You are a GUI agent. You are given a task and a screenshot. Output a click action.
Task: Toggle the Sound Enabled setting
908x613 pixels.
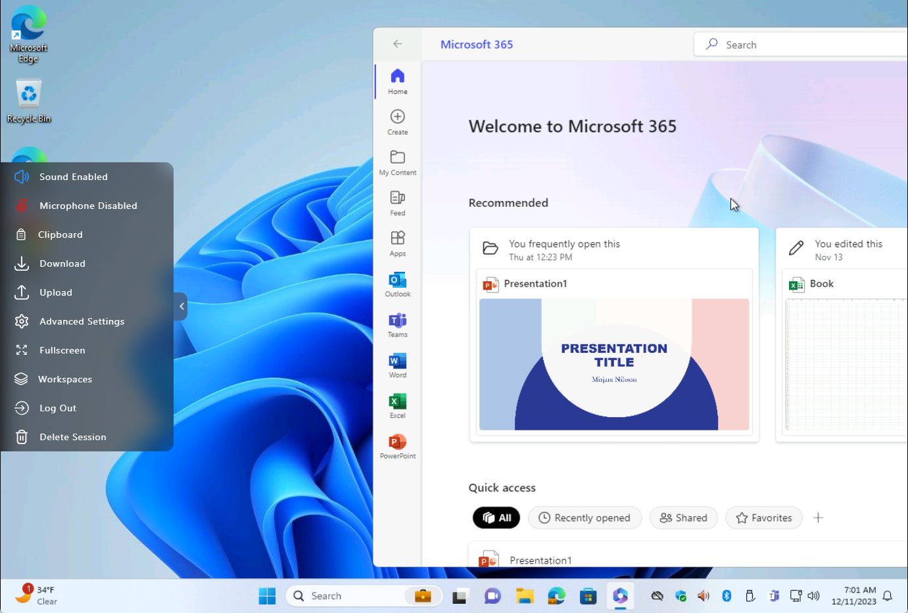pyautogui.click(x=73, y=176)
